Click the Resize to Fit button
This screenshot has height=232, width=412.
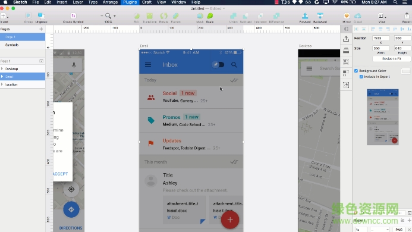(392, 59)
